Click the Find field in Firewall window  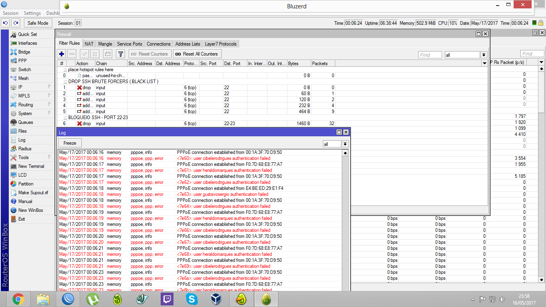(x=430, y=55)
